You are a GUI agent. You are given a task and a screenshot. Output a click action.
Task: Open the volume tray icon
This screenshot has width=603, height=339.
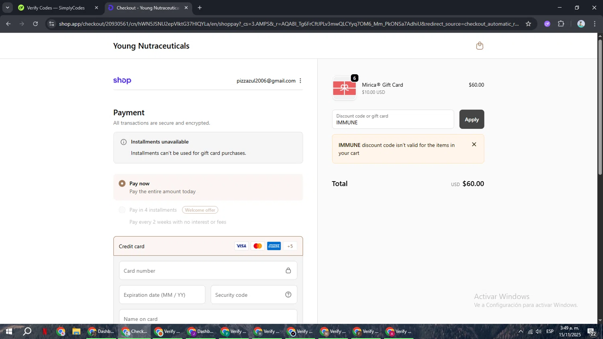point(539,332)
